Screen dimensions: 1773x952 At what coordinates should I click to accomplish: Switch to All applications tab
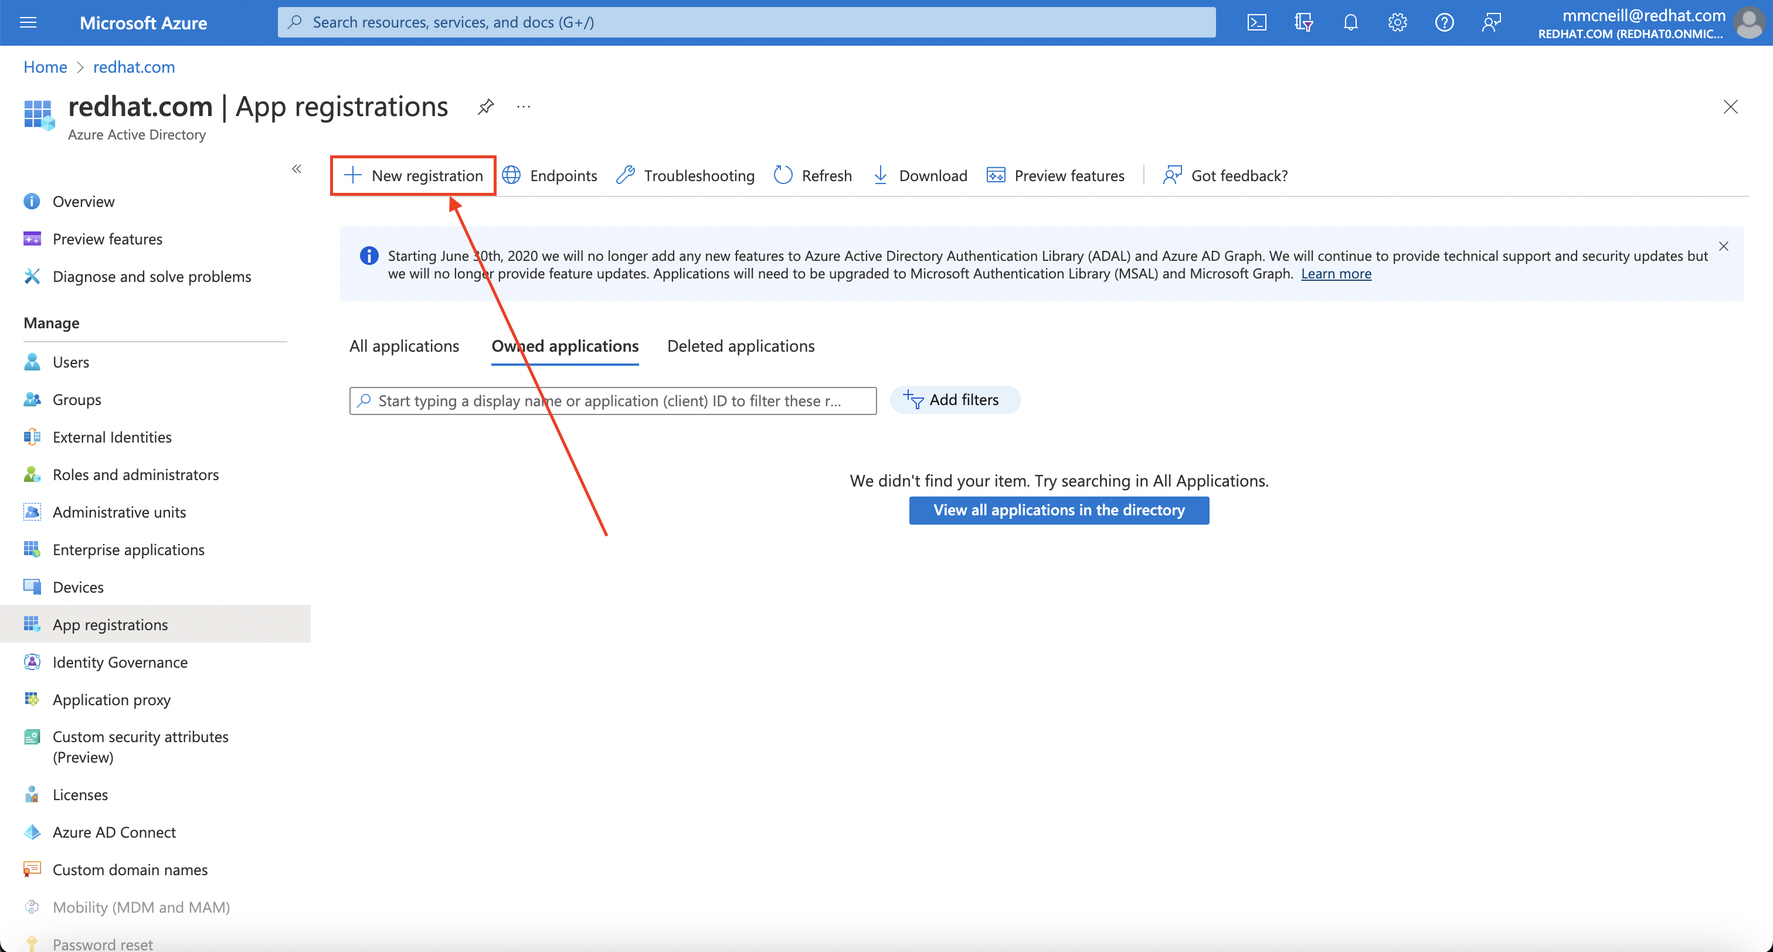point(405,346)
